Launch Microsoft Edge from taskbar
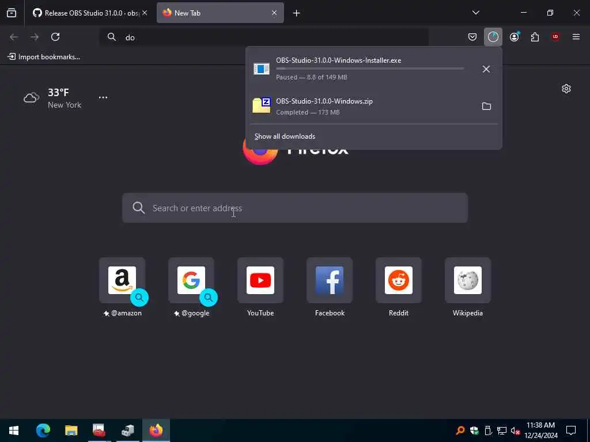The image size is (590, 442). tap(43, 430)
